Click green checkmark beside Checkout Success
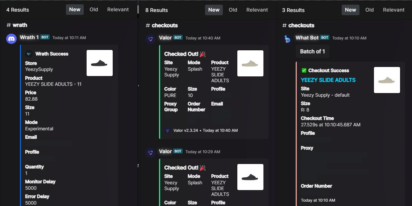Screen dimensions: 412x206 tap(304, 70)
